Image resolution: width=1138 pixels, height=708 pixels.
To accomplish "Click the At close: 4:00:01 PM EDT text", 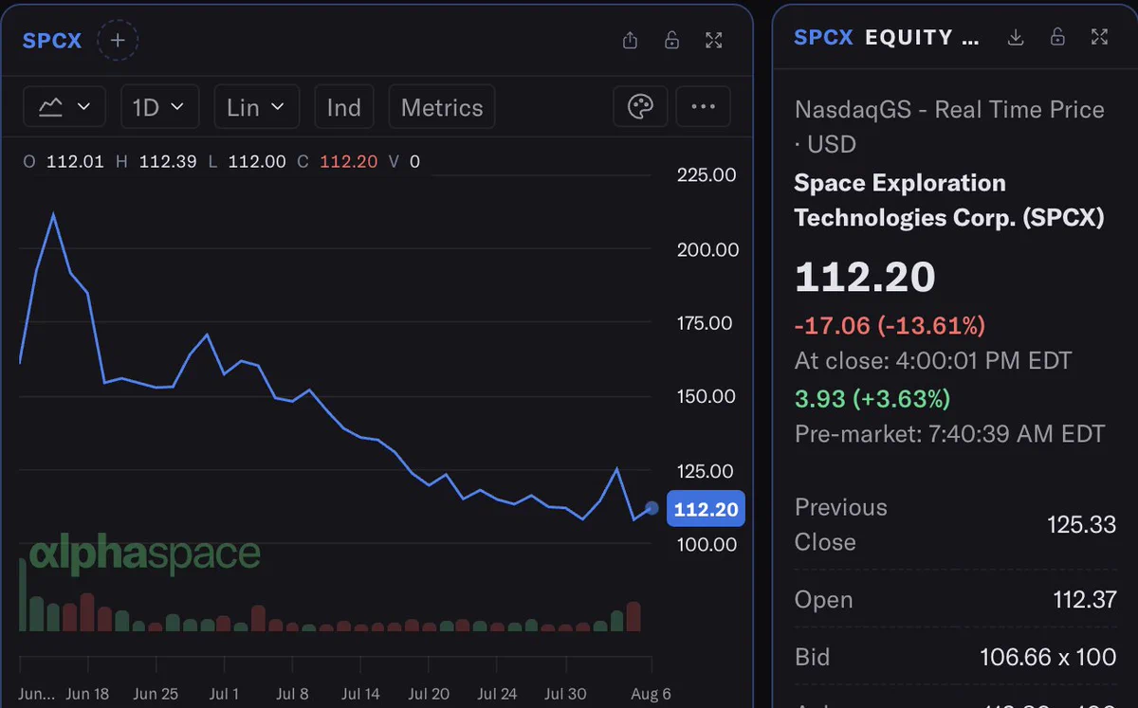I will pyautogui.click(x=933, y=361).
